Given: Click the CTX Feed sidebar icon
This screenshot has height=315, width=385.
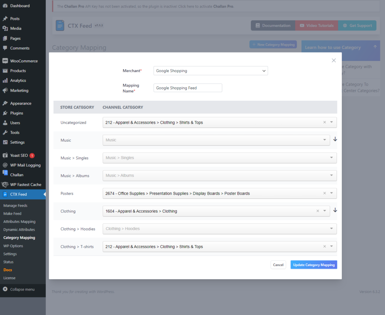Looking at the screenshot, I should [x=5, y=194].
